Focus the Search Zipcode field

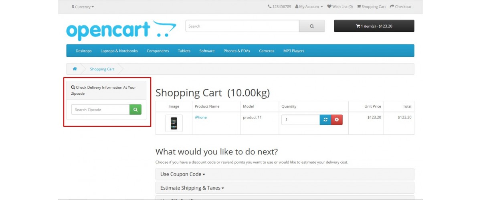tap(100, 110)
